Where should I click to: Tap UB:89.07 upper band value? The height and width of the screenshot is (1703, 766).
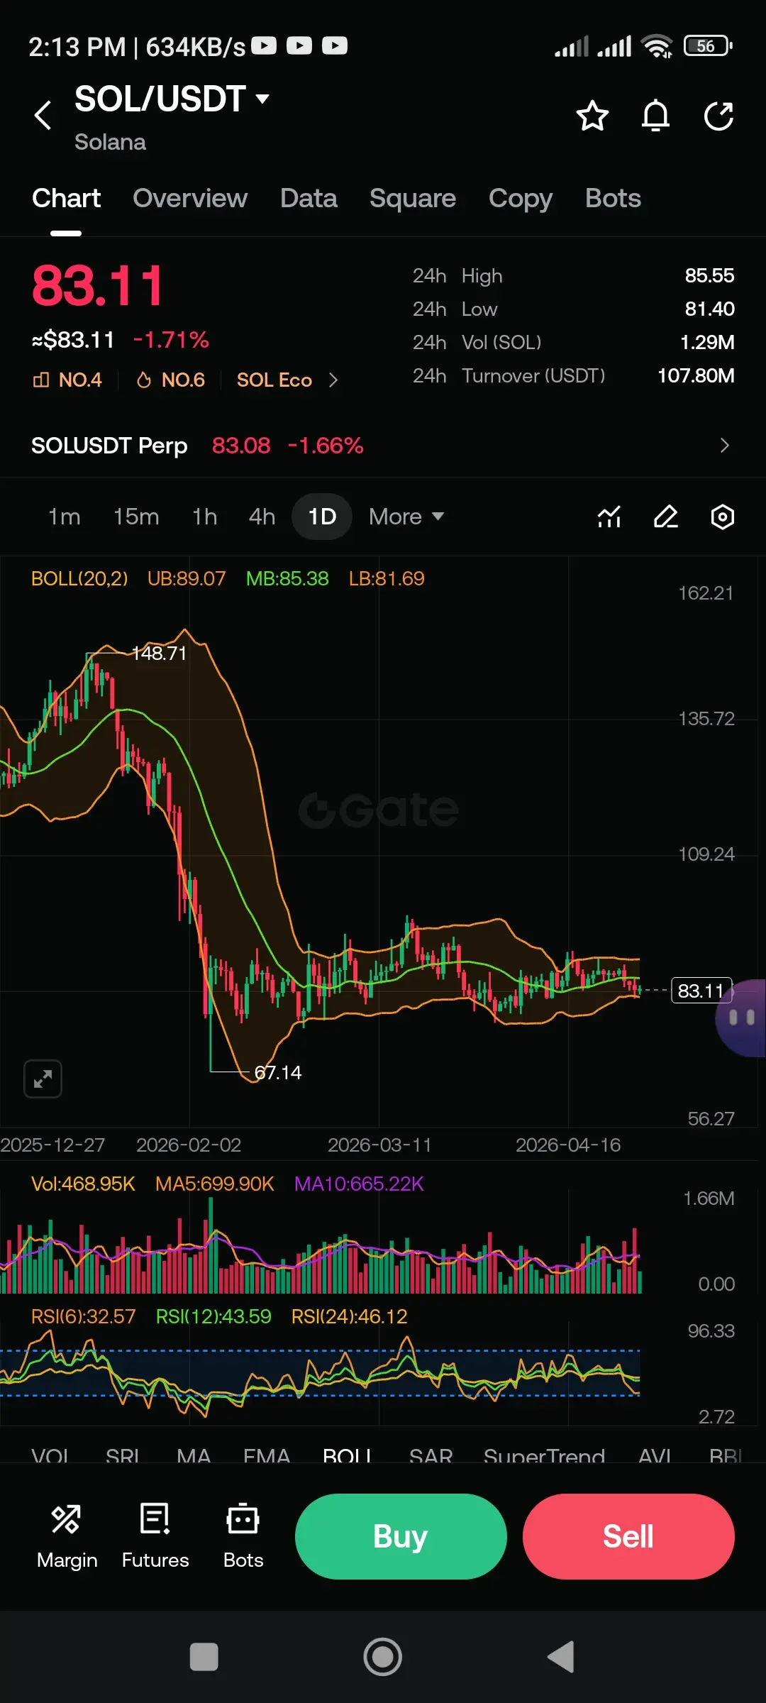[x=186, y=578]
